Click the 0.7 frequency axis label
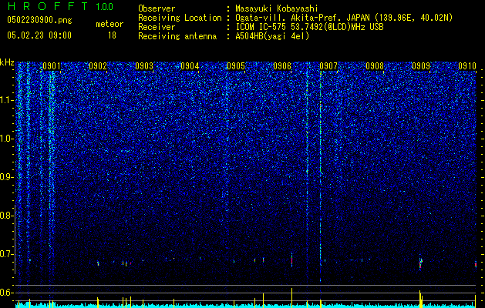485x308 pixels. (x=6, y=254)
